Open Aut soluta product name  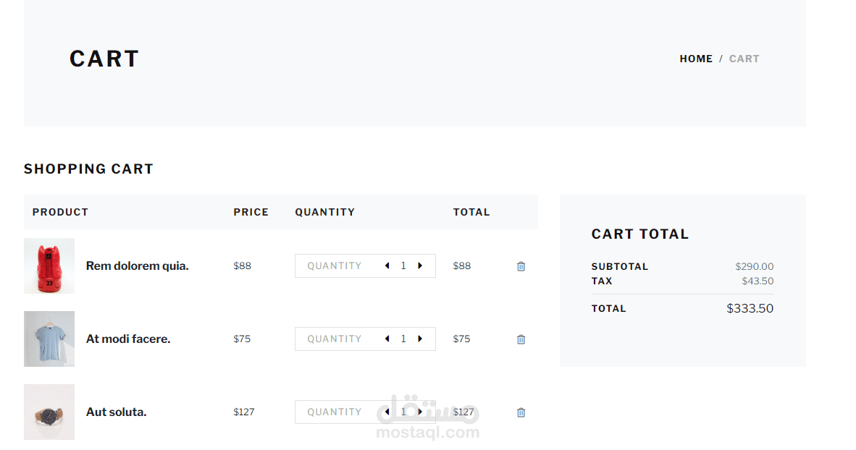pos(116,412)
